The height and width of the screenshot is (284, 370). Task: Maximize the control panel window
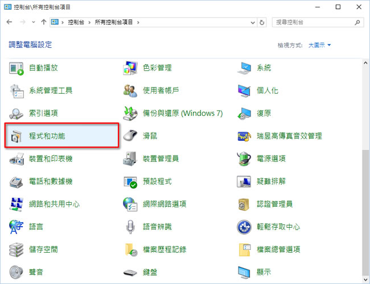[338, 7]
